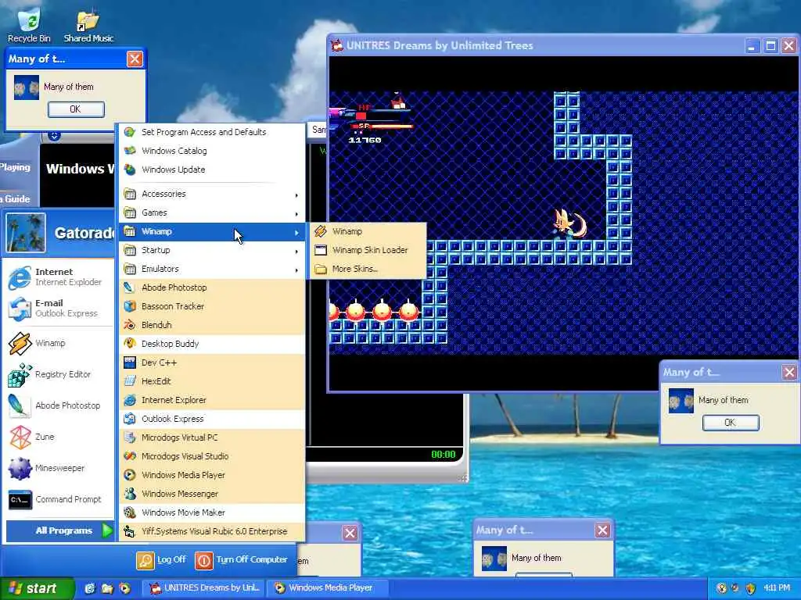Select Outlook Express in programs list
Image resolution: width=801 pixels, height=600 pixels.
point(212,419)
